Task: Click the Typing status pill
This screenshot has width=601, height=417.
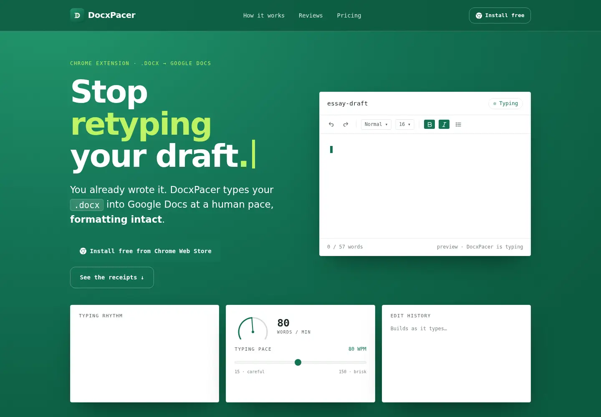Action: pyautogui.click(x=505, y=103)
